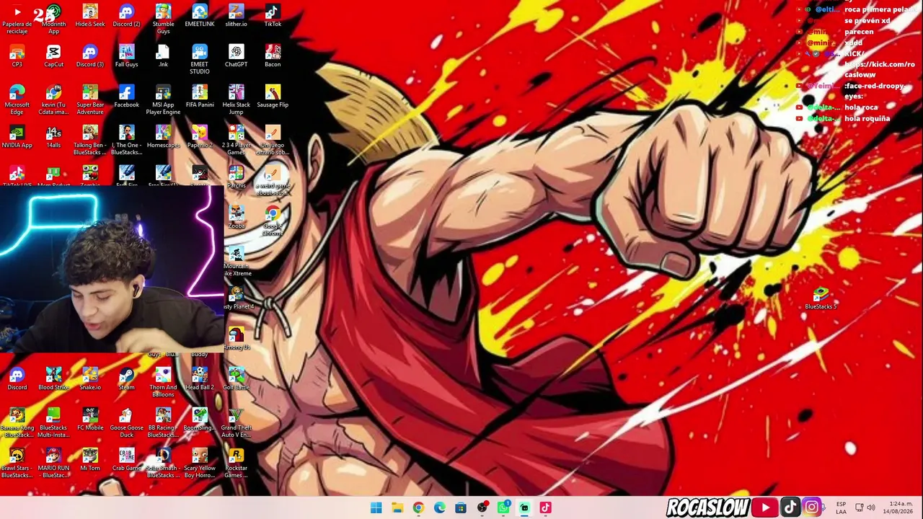Select the Zooba desktop shortcut
Screen dimensions: 923x519
236,218
